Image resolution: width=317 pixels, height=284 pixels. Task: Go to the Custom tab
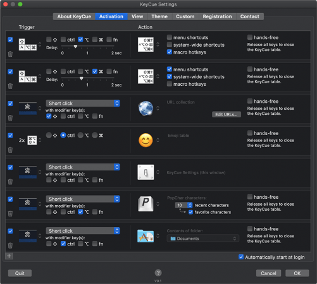pyautogui.click(x=185, y=16)
